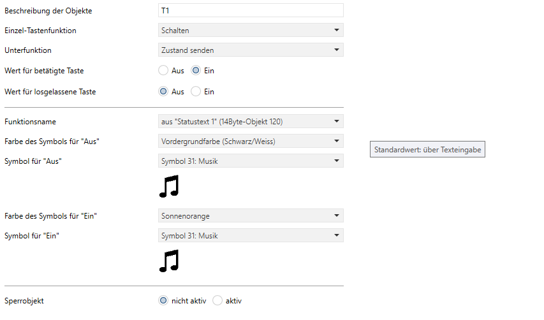Image resolution: width=544 pixels, height=320 pixels.
Task: Open the Einzel-Tastenfunktion dropdown showing Schalten
Action: 251,30
